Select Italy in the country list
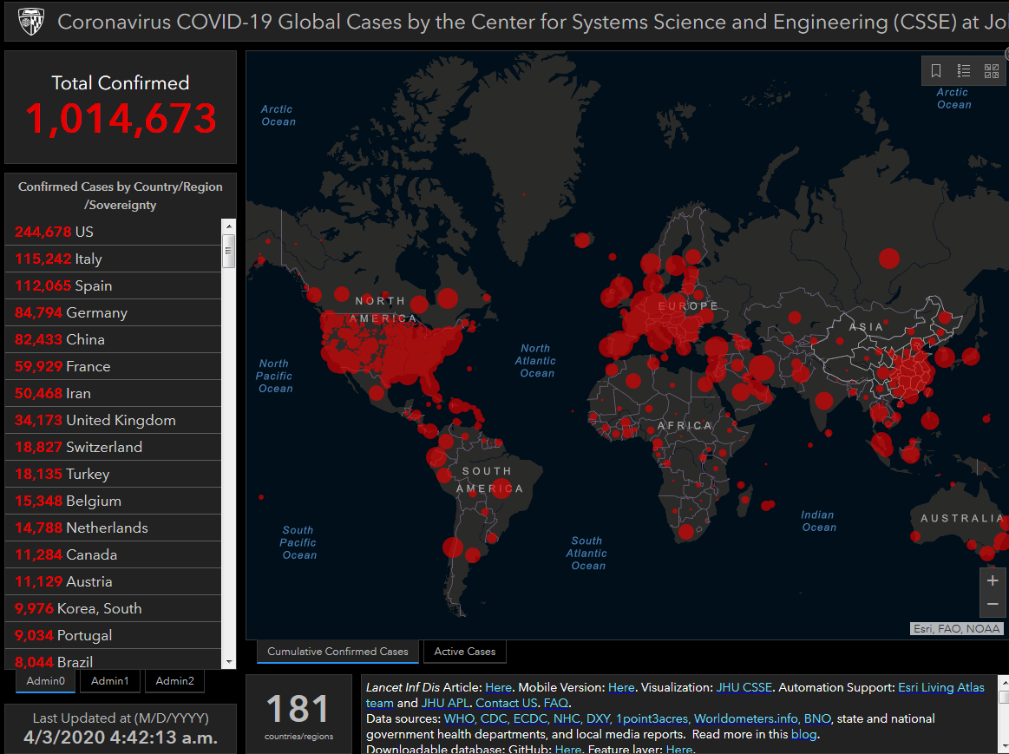The height and width of the screenshot is (754, 1009). click(x=113, y=259)
